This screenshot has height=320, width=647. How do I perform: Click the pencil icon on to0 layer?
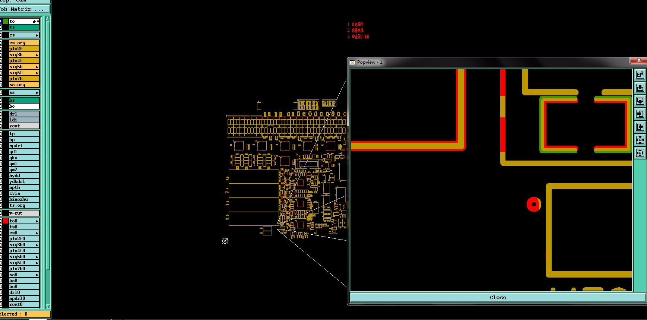coord(37,221)
